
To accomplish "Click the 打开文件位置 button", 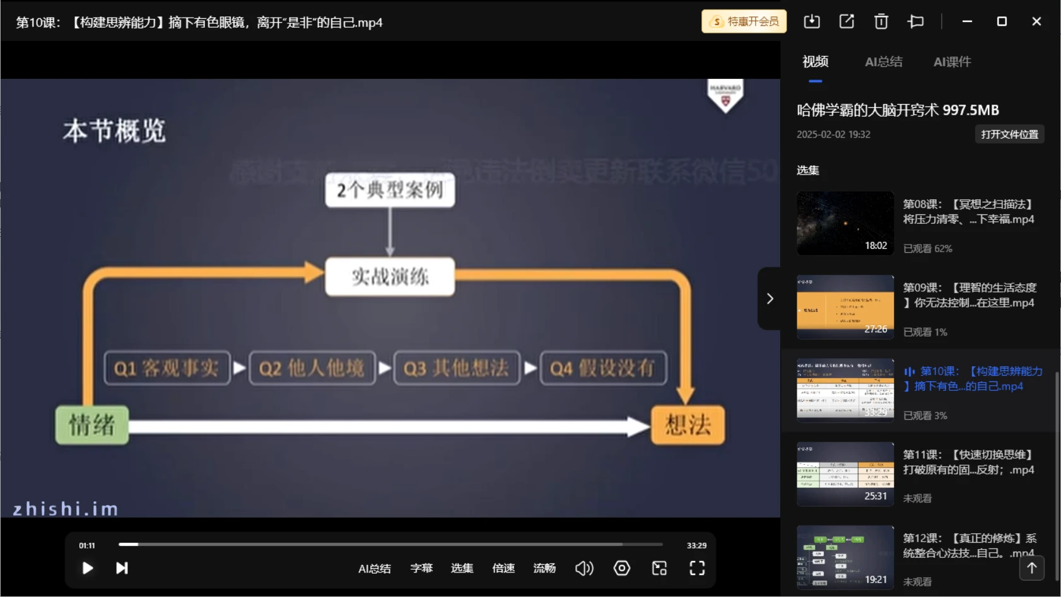I will (x=1009, y=134).
